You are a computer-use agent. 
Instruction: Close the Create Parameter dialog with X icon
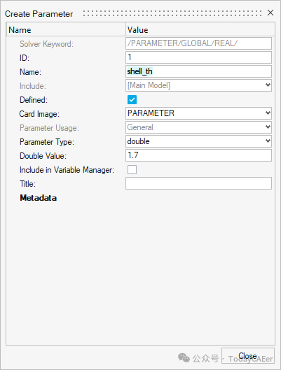270,13
